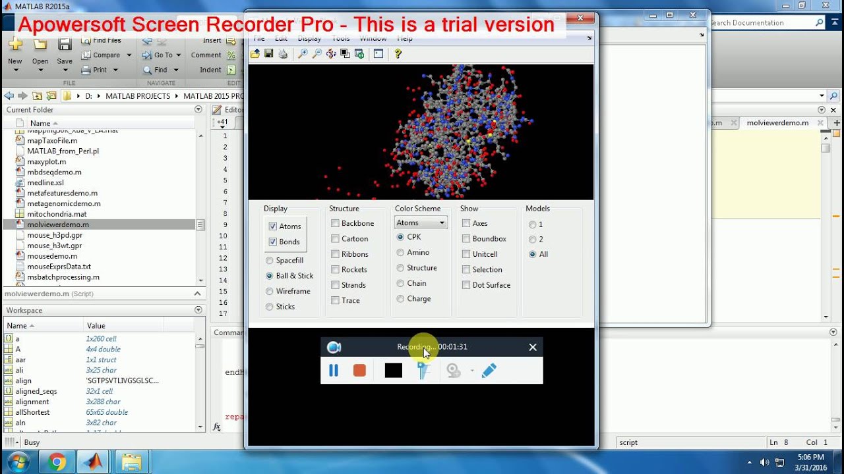Click MATLAB PROJECTS in the address path
This screenshot has height=474, width=844.
click(138, 96)
